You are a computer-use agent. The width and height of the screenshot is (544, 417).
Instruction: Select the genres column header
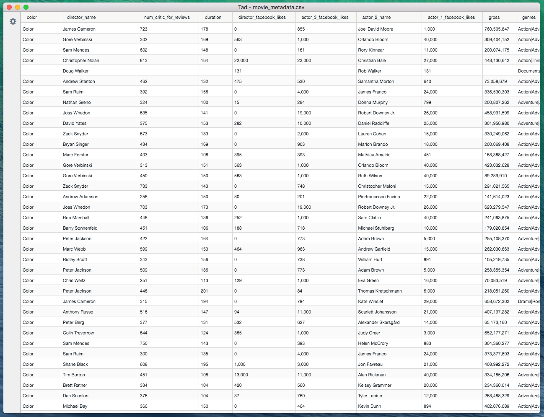(528, 17)
